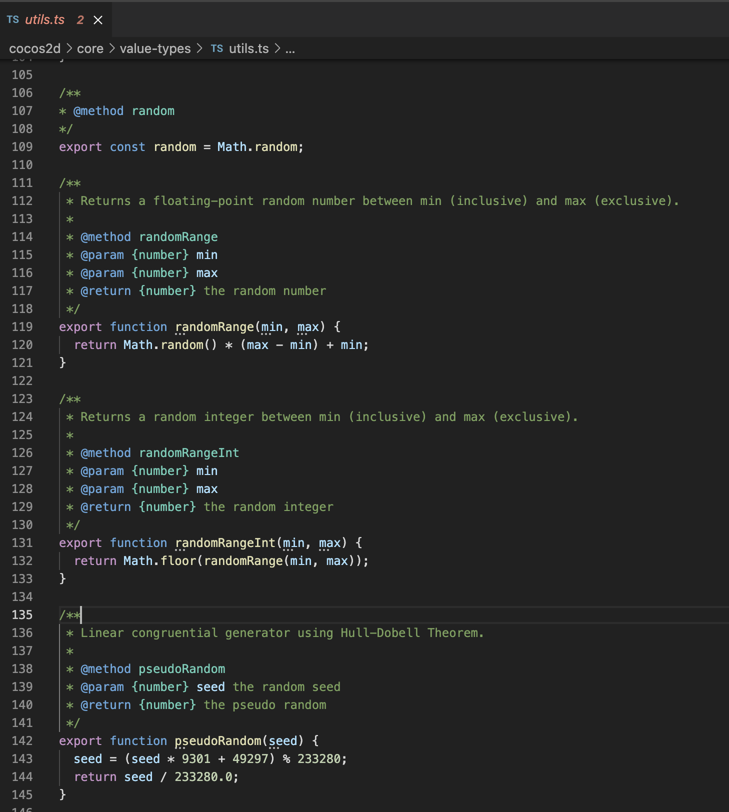Click the TS file icon on the utils.ts tab
Image resolution: width=729 pixels, height=812 pixels.
(x=13, y=19)
